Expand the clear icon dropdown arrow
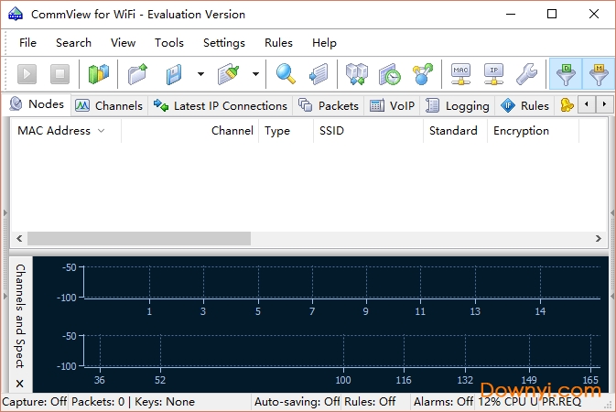This screenshot has width=616, height=412. point(255,74)
